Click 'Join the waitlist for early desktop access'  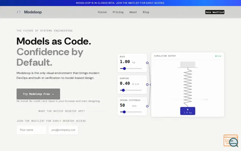pyautogui.click(x=51, y=121)
